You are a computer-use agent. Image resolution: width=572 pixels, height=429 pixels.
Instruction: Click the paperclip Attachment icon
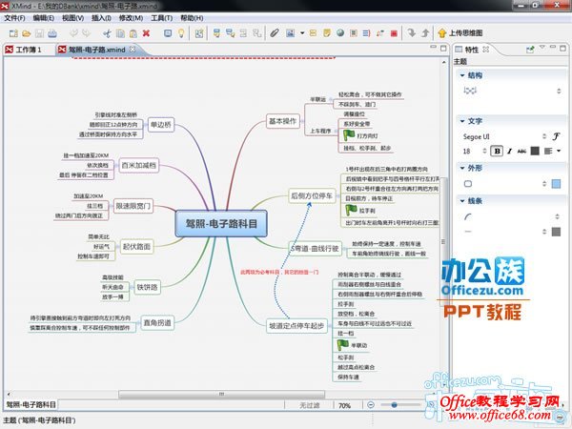point(275,33)
